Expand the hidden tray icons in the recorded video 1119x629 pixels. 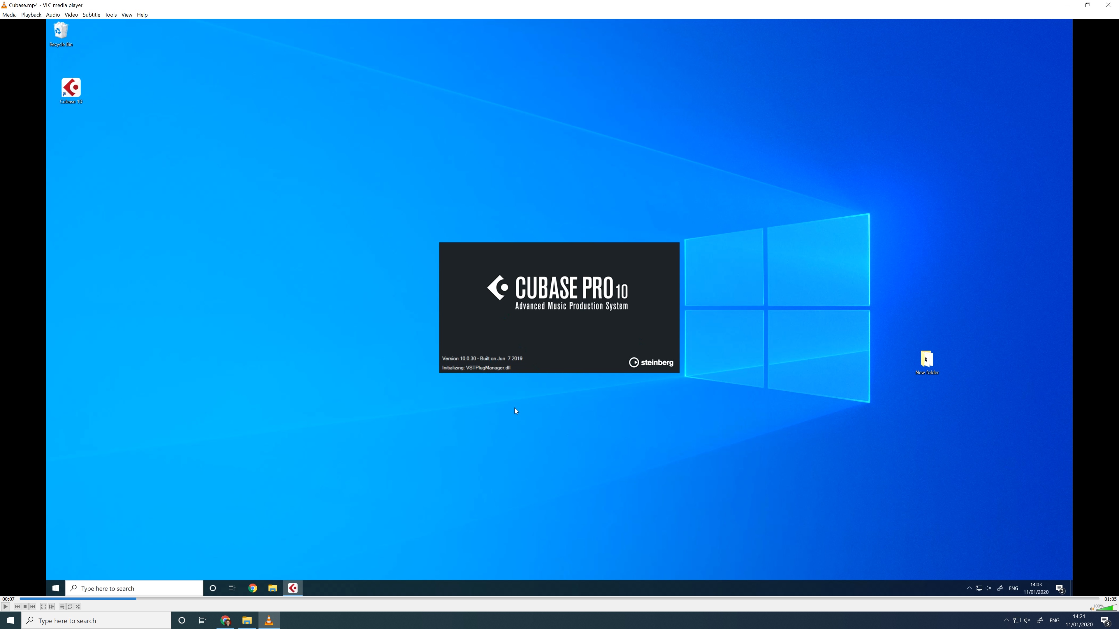[x=969, y=588]
